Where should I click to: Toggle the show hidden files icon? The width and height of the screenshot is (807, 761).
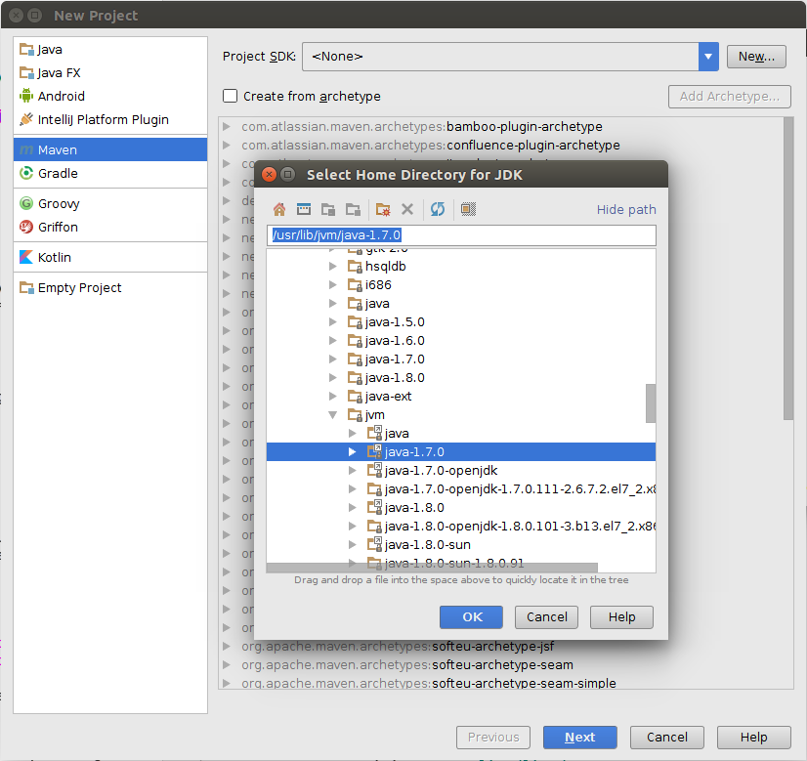pyautogui.click(x=468, y=209)
